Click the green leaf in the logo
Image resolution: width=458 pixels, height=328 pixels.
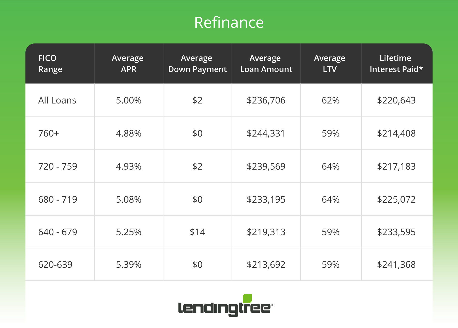[247, 299]
